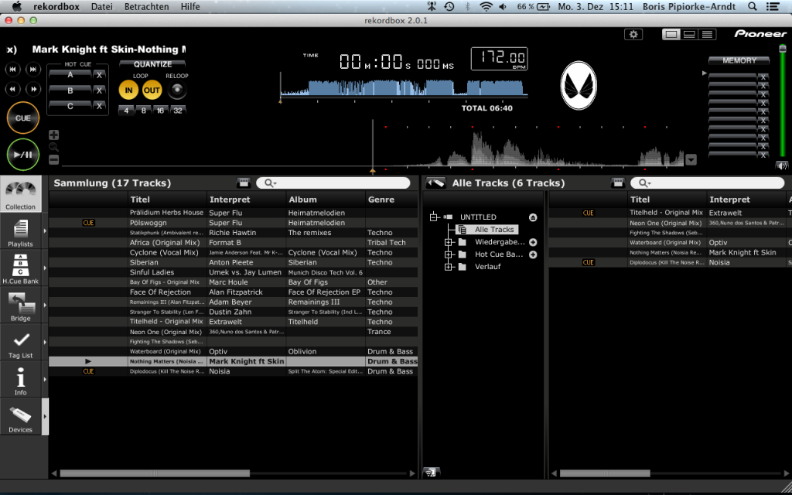The width and height of the screenshot is (792, 495).
Task: Expand the Wiedergabe folder in tree
Action: [x=449, y=241]
